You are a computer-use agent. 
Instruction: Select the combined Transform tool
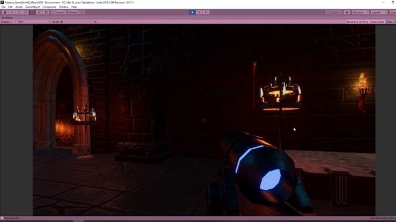pos(39,12)
